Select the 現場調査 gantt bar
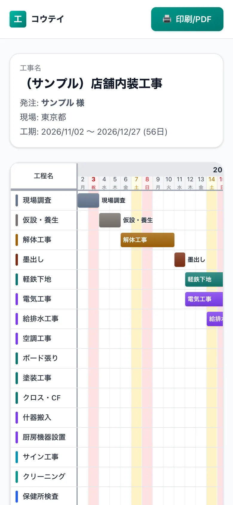233x505 pixels. [88, 200]
